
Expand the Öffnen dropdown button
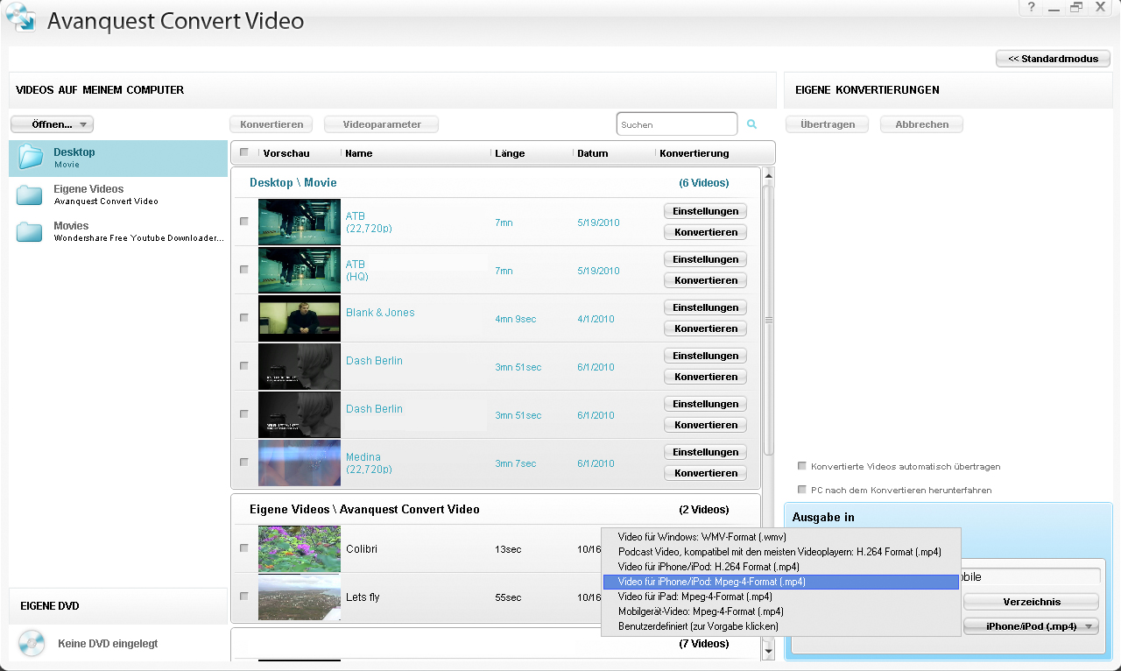coord(52,124)
